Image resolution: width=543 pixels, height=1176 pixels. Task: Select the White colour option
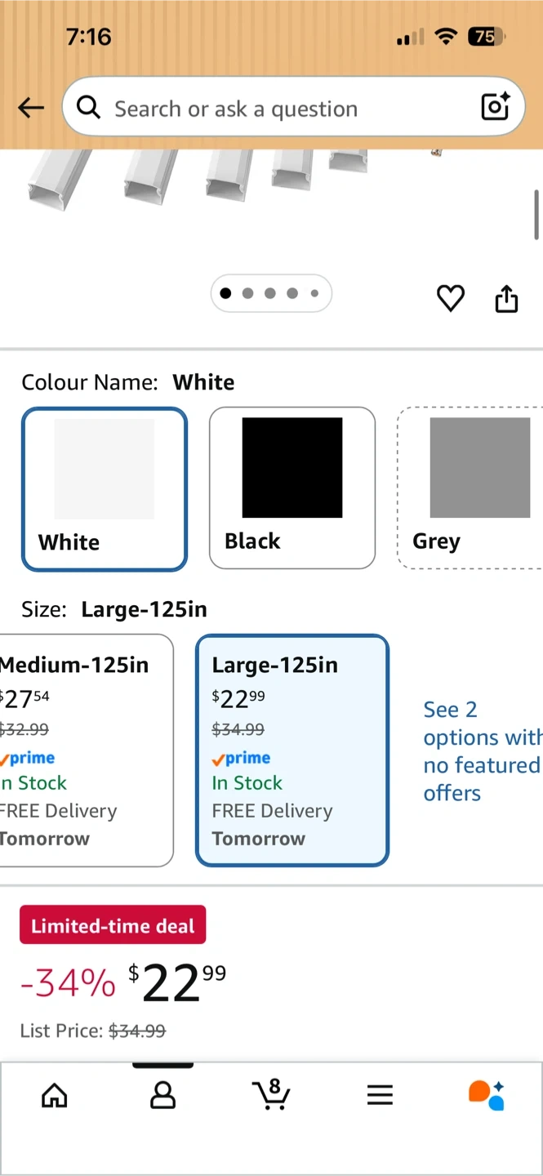click(105, 488)
